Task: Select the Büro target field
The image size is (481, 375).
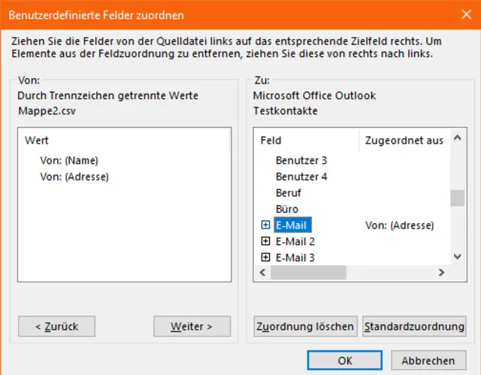Action: tap(287, 209)
